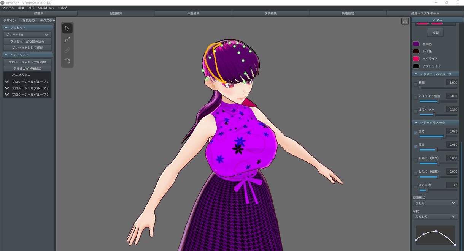The height and width of the screenshot is (251, 464).
Task: Expand プロシージャルグループ3 chevron
Action: pyautogui.click(x=7, y=95)
